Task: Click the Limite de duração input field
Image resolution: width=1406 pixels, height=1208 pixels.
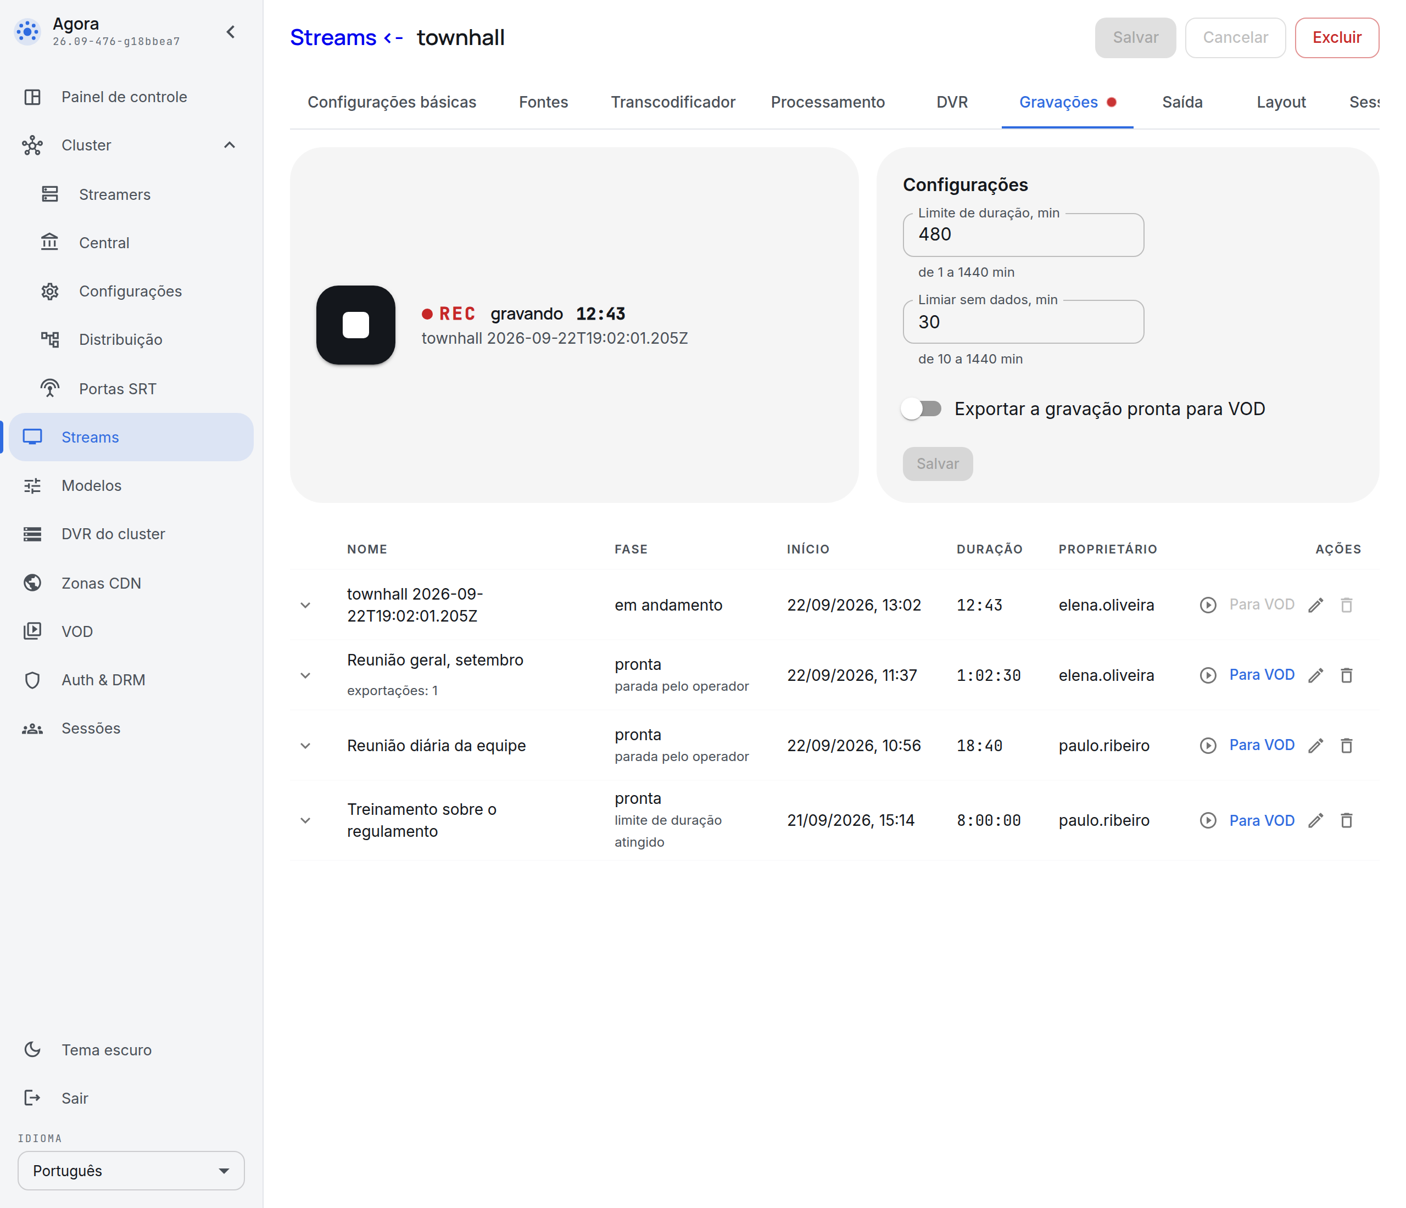Action: tap(1023, 234)
